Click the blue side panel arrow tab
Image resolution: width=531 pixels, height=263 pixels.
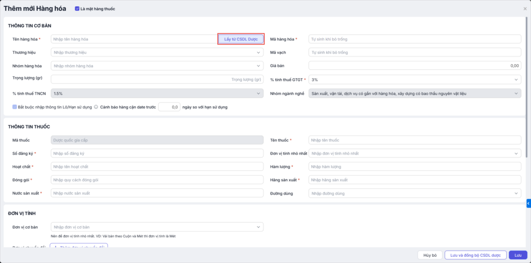click(x=528, y=203)
